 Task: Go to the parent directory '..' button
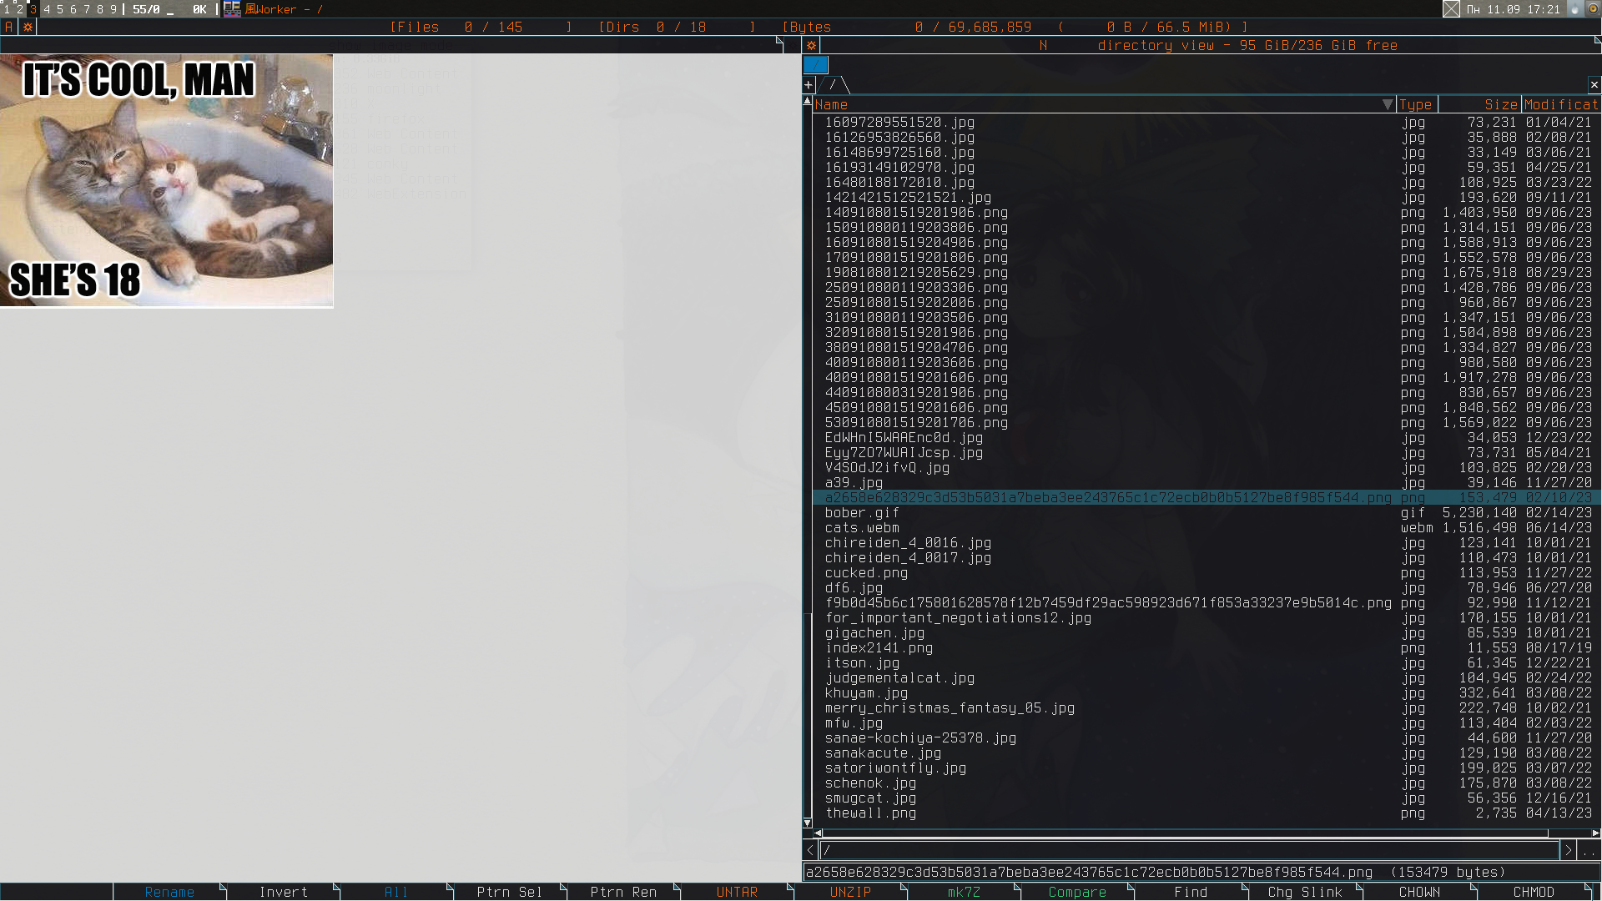[1589, 850]
